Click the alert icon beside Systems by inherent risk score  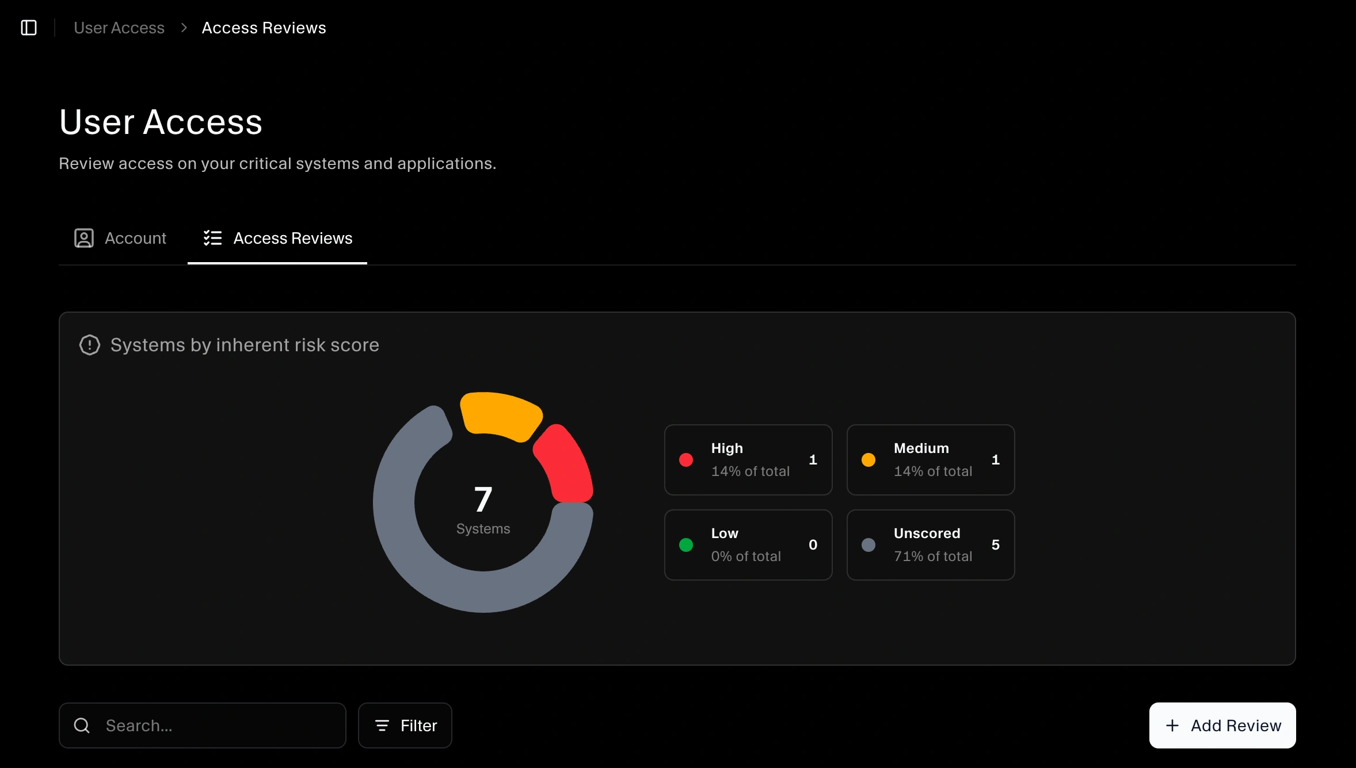pos(90,344)
